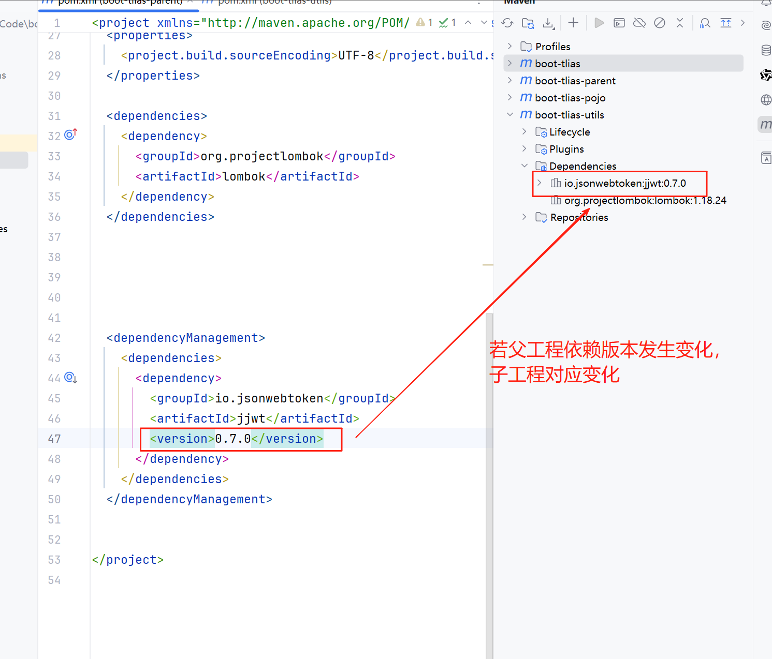Open the globe sidebar icon
Image resolution: width=772 pixels, height=659 pixels.
click(766, 100)
